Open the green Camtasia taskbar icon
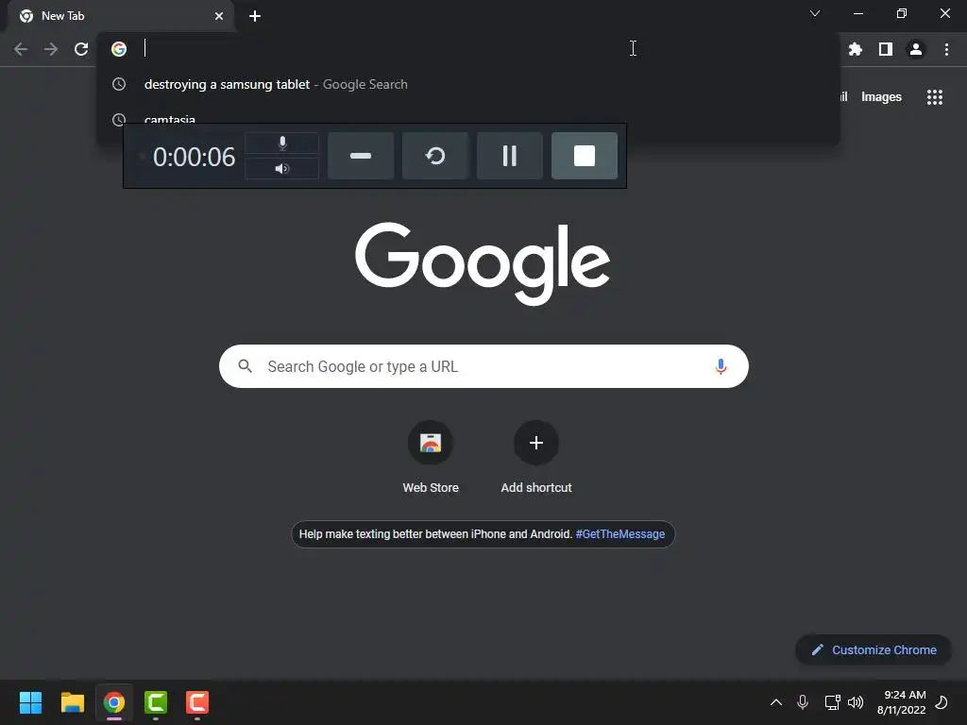The width and height of the screenshot is (967, 725). point(156,702)
